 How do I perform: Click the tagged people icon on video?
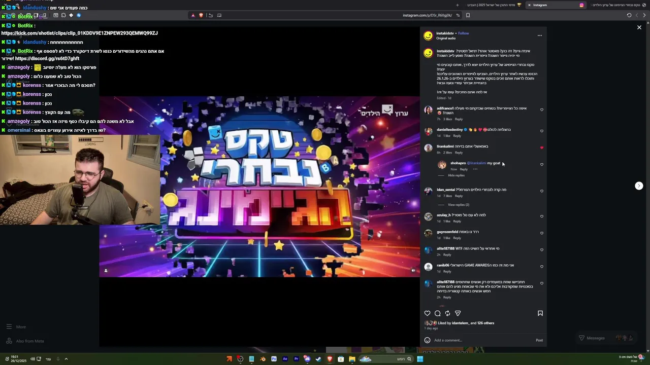point(106,271)
